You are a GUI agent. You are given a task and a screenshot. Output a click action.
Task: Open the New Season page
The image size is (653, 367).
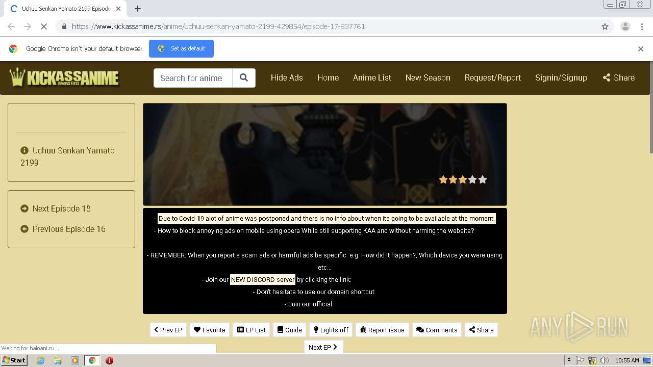tap(428, 77)
